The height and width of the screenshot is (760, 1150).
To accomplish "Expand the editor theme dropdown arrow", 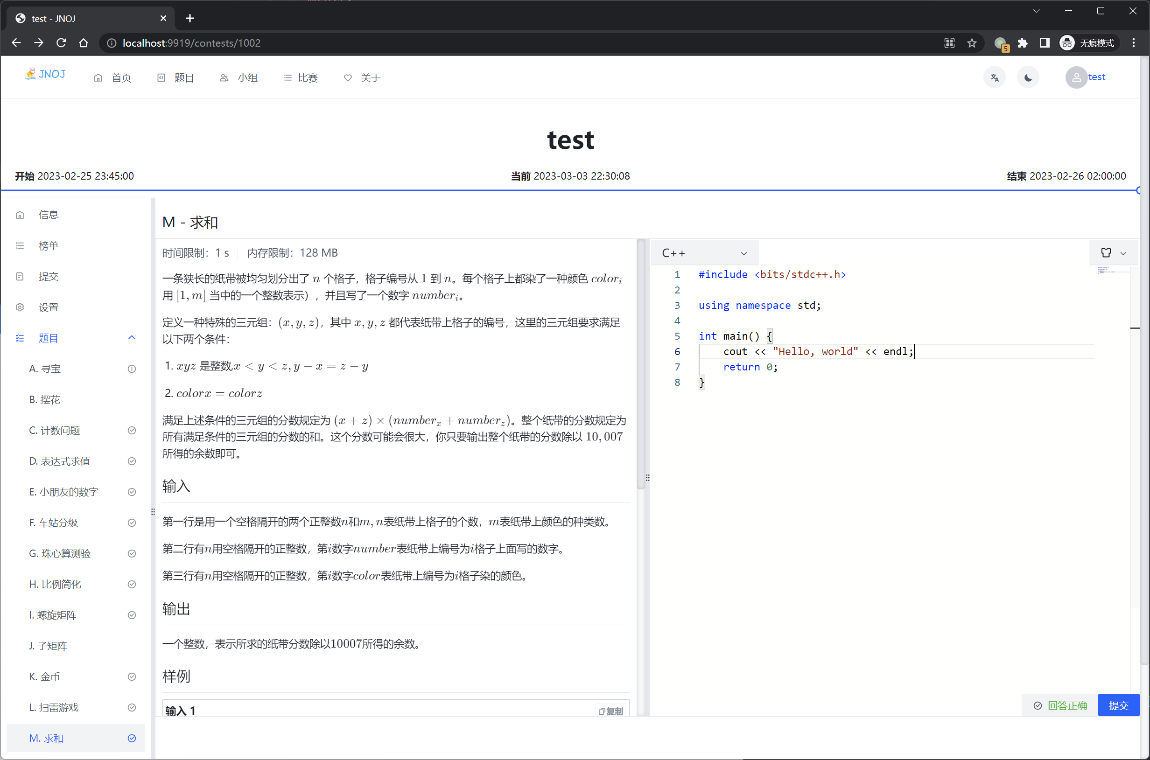I will tap(1123, 253).
